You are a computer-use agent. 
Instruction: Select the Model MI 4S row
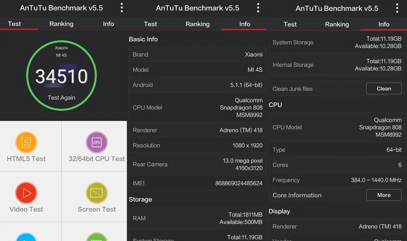(x=197, y=70)
